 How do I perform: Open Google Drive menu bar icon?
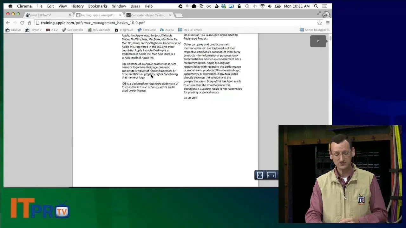180,6
